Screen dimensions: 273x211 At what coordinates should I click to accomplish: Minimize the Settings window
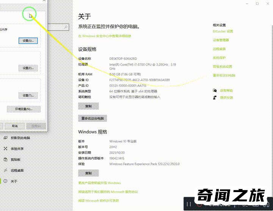click(x=247, y=4)
